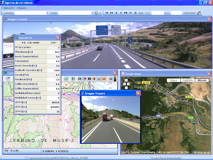Click the Geometría panel icon

[17, 37]
